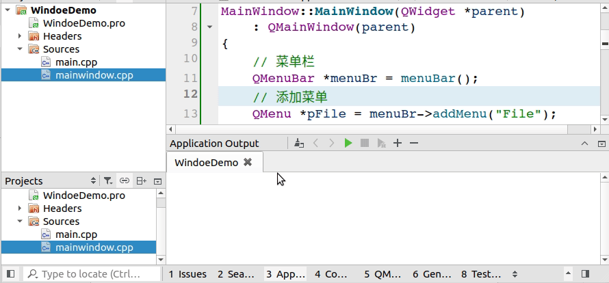
Task: Select the WindoeDemo output tab
Action: pyautogui.click(x=215, y=162)
